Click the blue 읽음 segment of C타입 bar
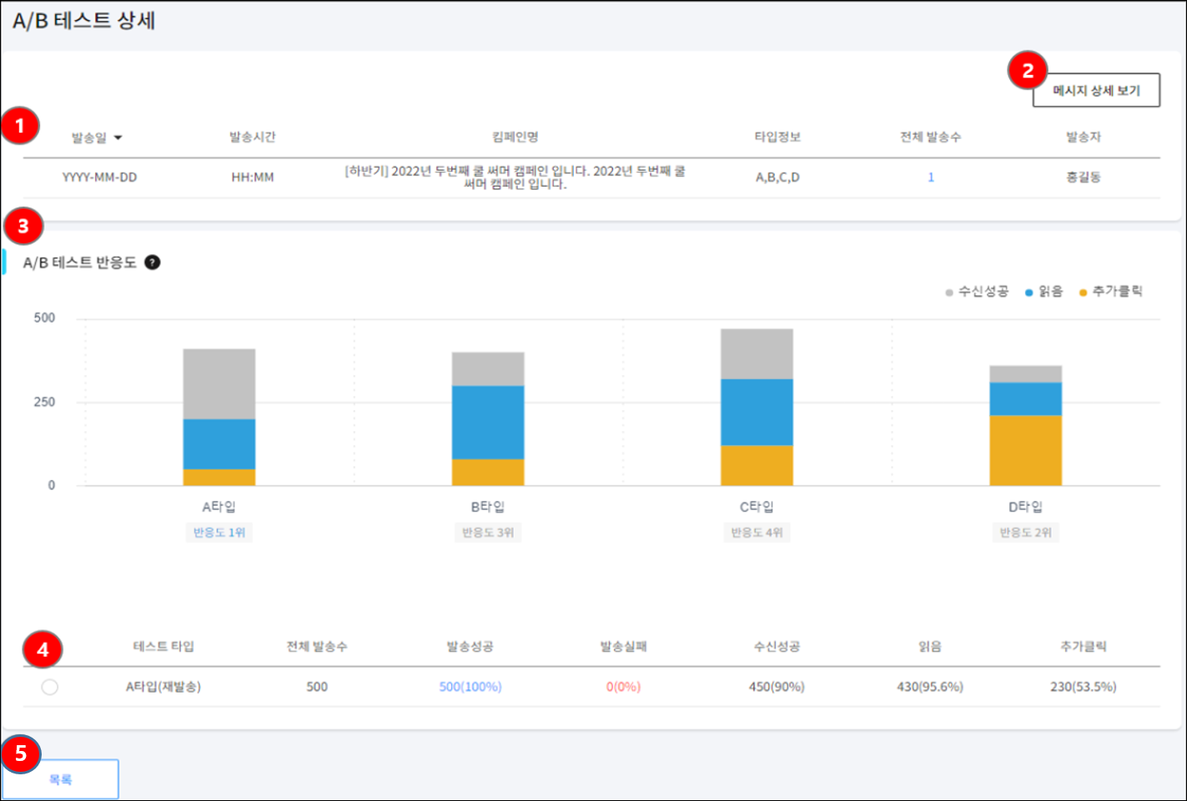 click(757, 413)
